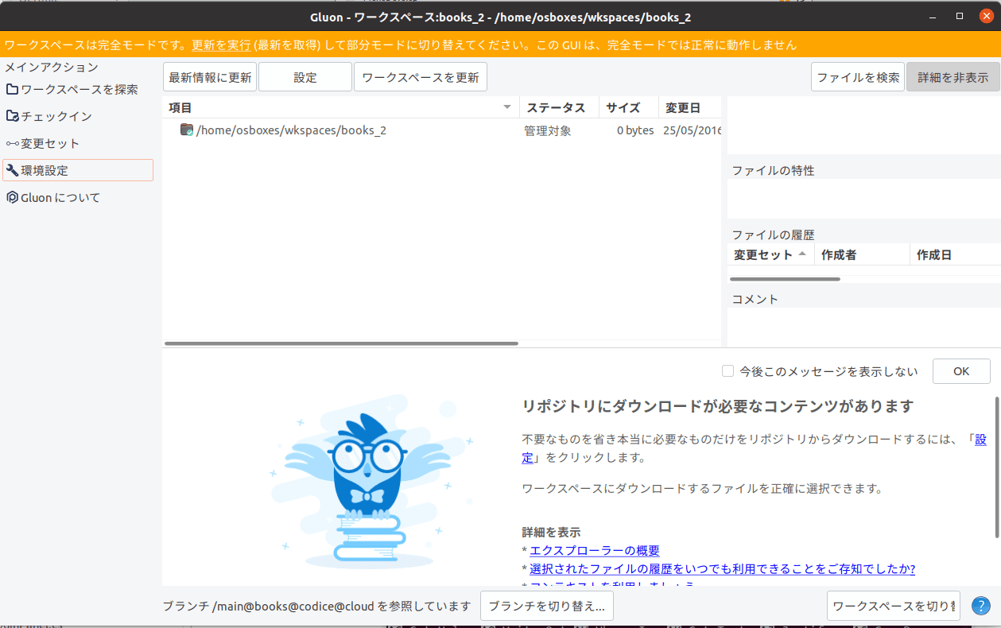Open the 選択されたファイルの履歴 link
Image resolution: width=1001 pixels, height=628 pixels.
pyautogui.click(x=722, y=568)
